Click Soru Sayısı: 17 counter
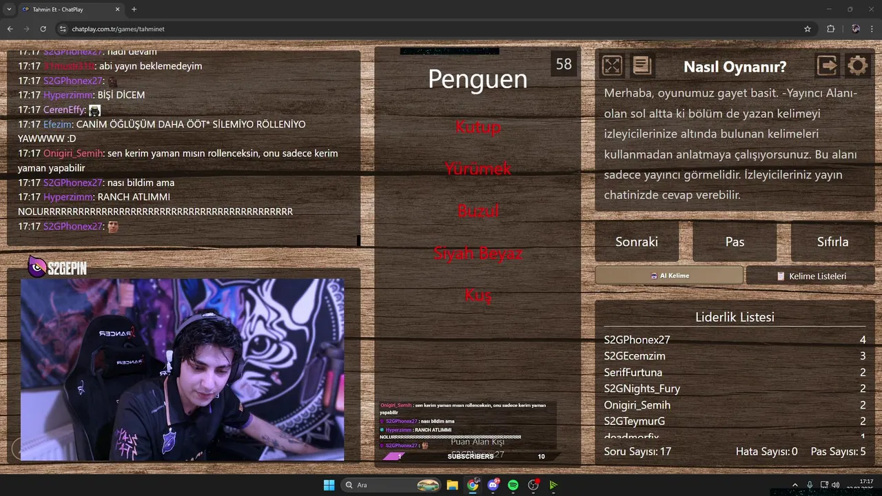The image size is (882, 496). (637, 451)
